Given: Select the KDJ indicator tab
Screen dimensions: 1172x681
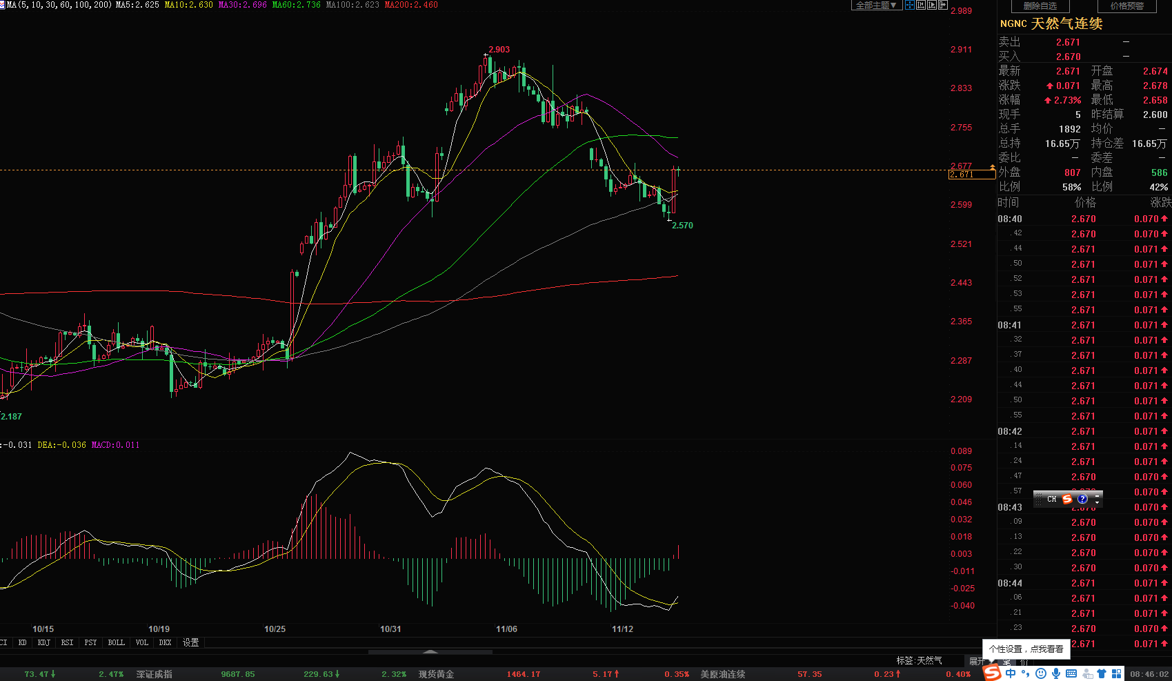Looking at the screenshot, I should click(x=44, y=642).
